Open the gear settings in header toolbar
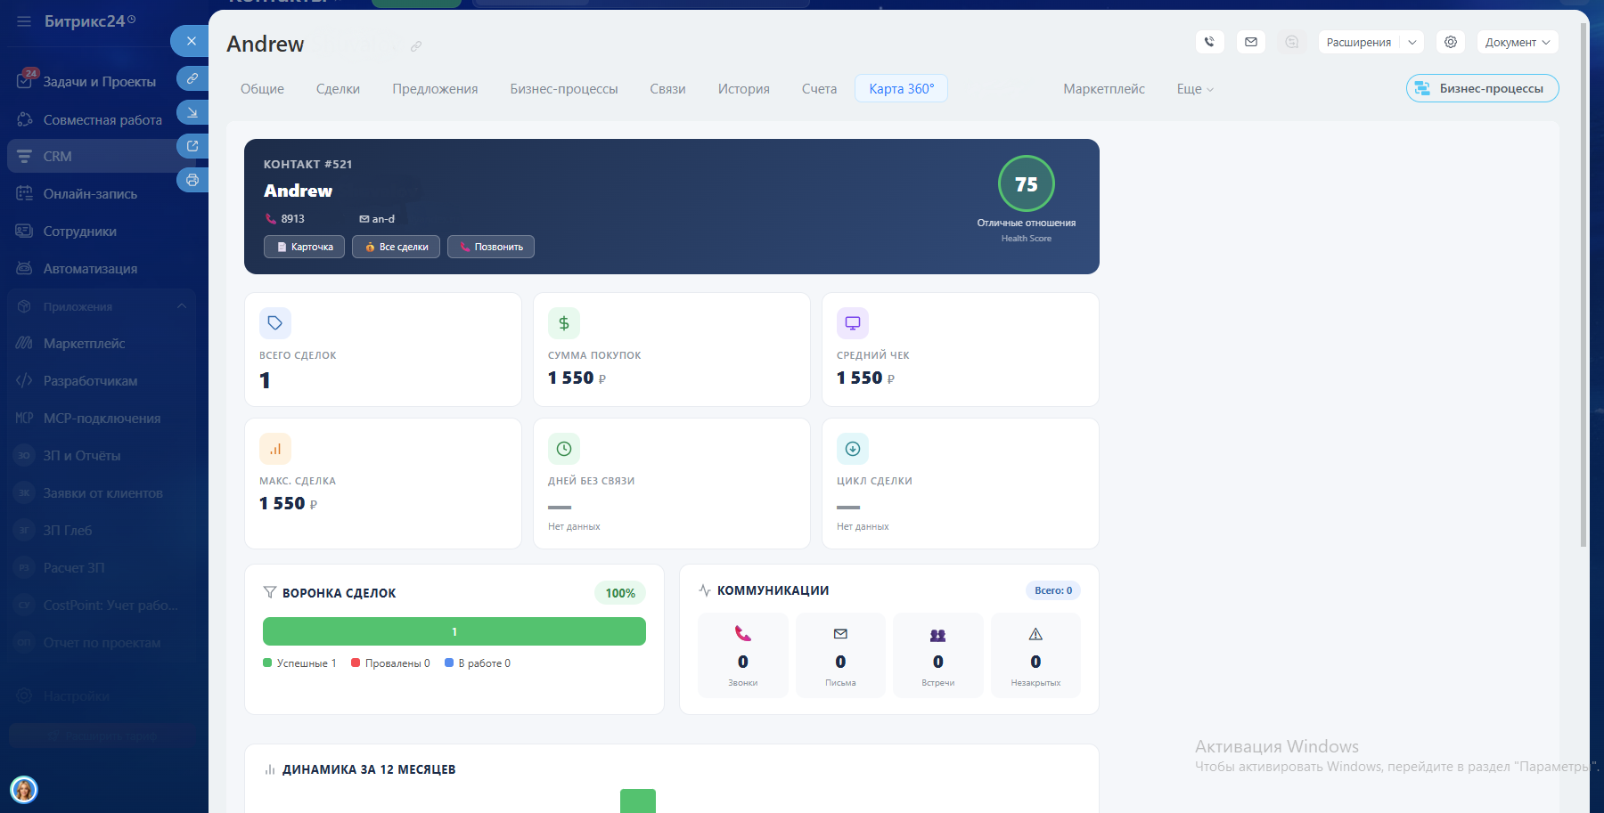 point(1451,42)
